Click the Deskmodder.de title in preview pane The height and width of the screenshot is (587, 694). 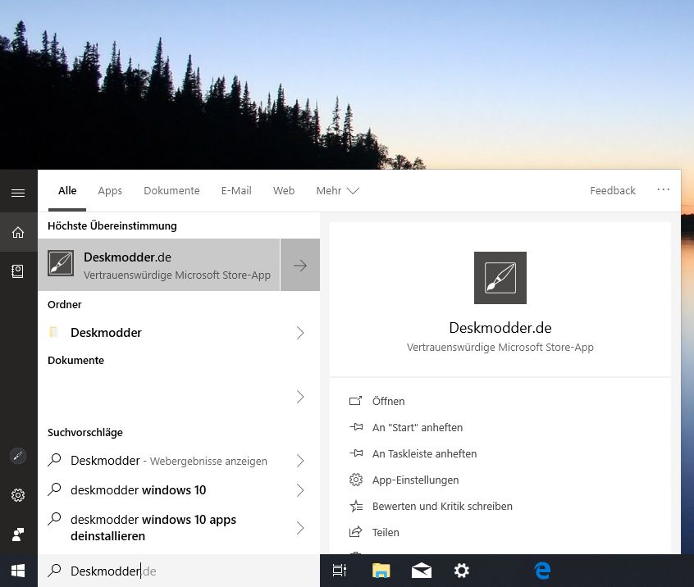click(500, 328)
